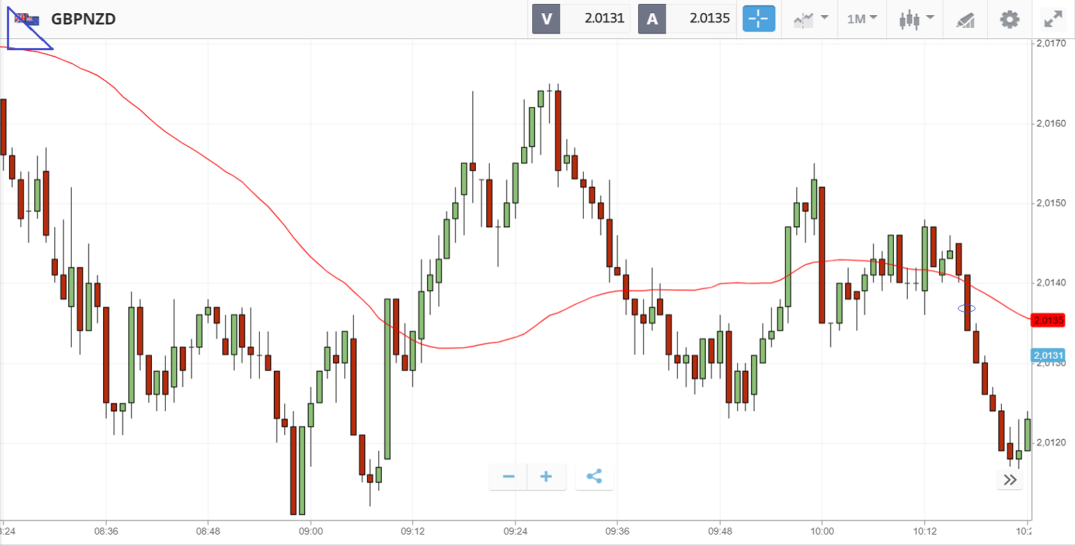This screenshot has width=1075, height=545.
Task: Open chart settings gear
Action: [x=1010, y=19]
